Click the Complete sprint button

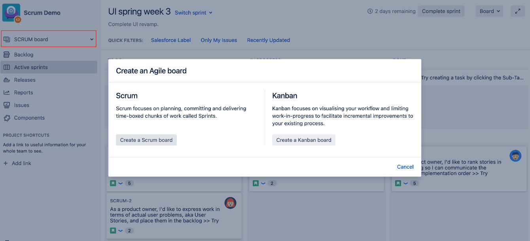441,11
